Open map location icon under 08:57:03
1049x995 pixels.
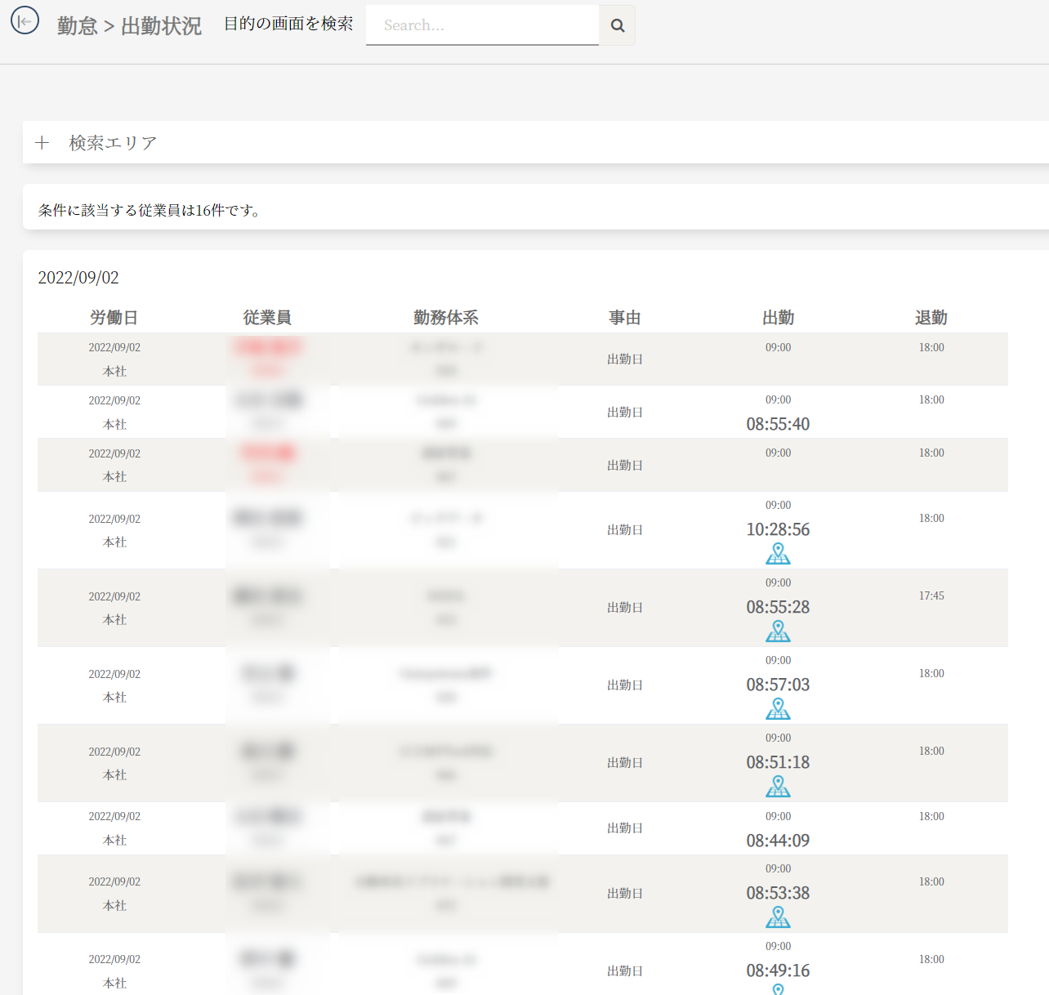(x=778, y=709)
